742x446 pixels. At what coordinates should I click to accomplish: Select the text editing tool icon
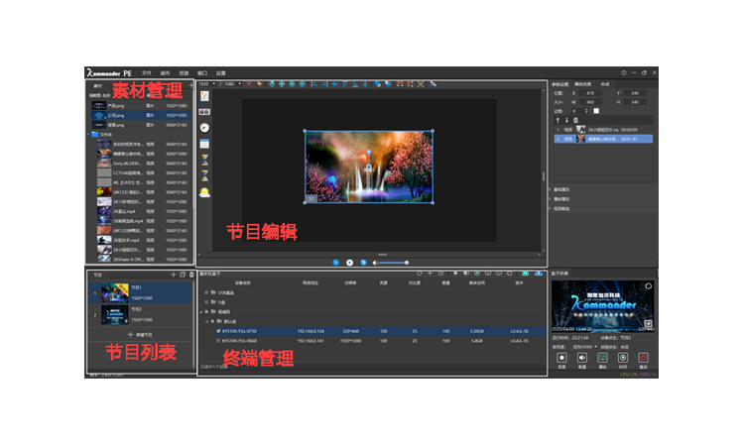(x=204, y=96)
